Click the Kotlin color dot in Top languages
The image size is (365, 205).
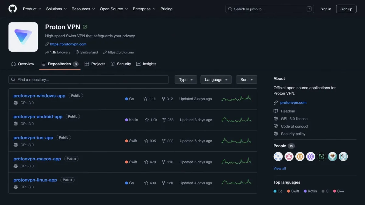[x=305, y=191]
